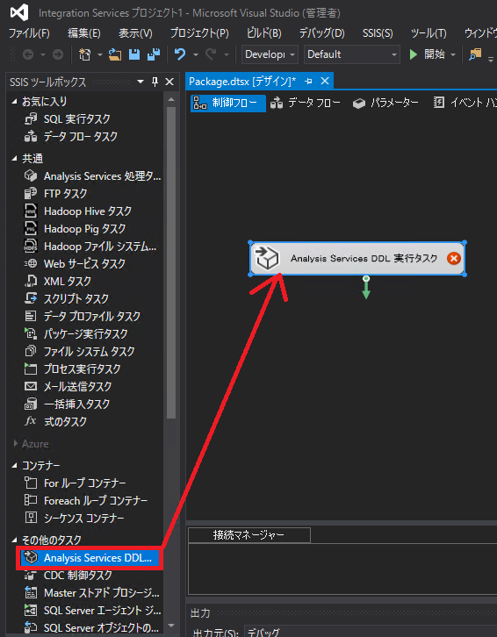This screenshot has width=497, height=637.
Task: Close the Package.dtsx design tab
Action: click(325, 82)
